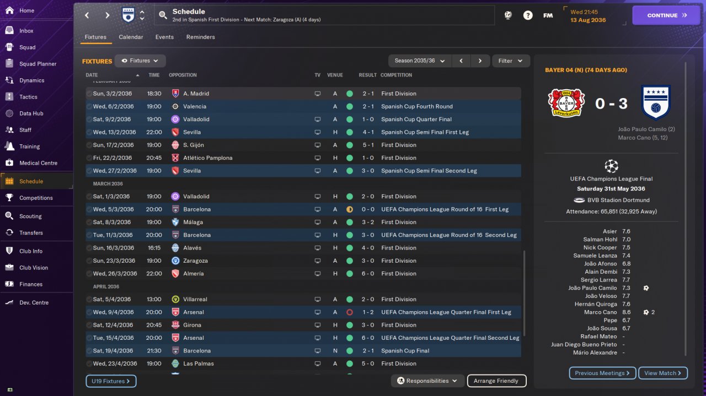
Task: Click the fixtures list scrollbar
Action: (524, 293)
